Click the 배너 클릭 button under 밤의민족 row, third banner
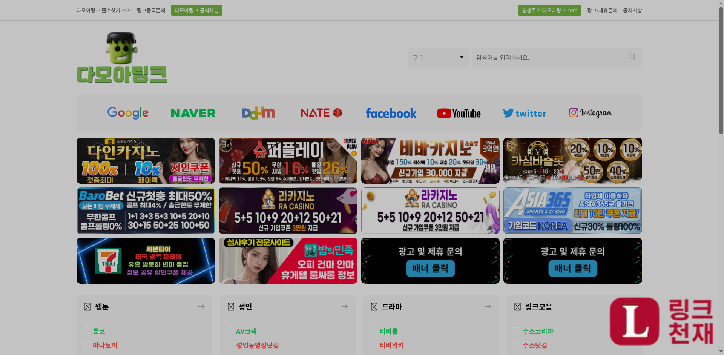This screenshot has height=355, width=724. click(x=430, y=269)
